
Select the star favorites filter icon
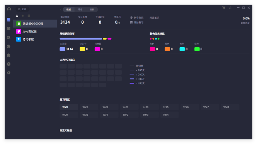point(23,16)
